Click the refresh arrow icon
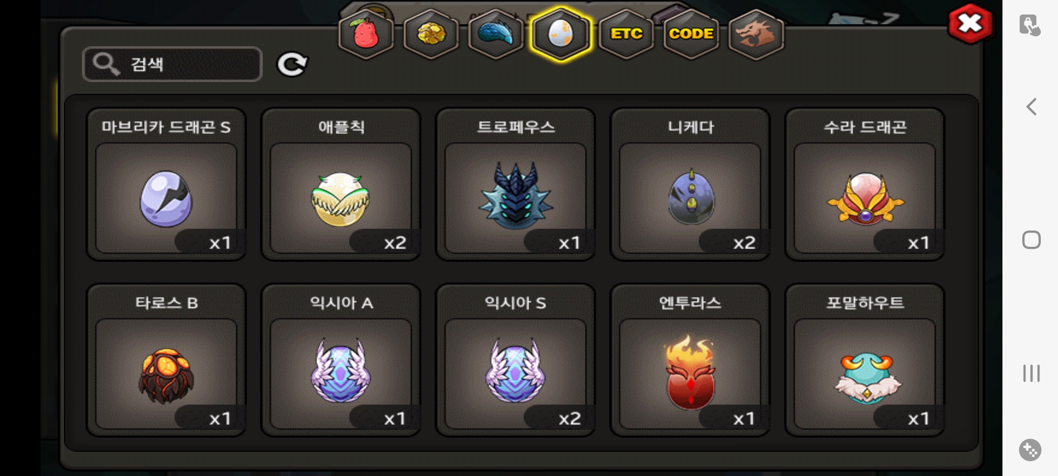 (292, 65)
